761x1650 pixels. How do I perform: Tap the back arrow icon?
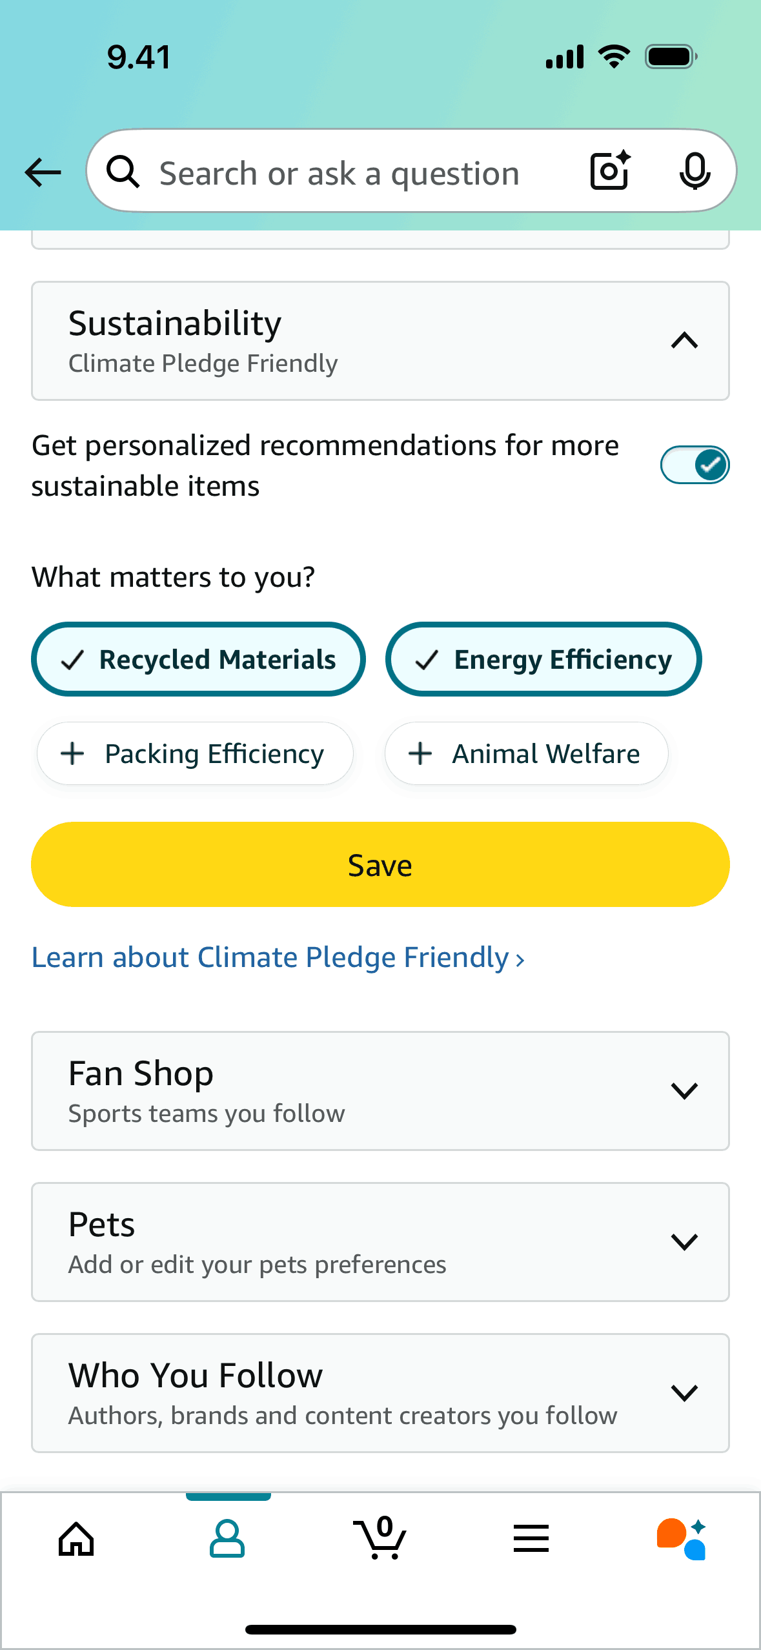(x=43, y=172)
